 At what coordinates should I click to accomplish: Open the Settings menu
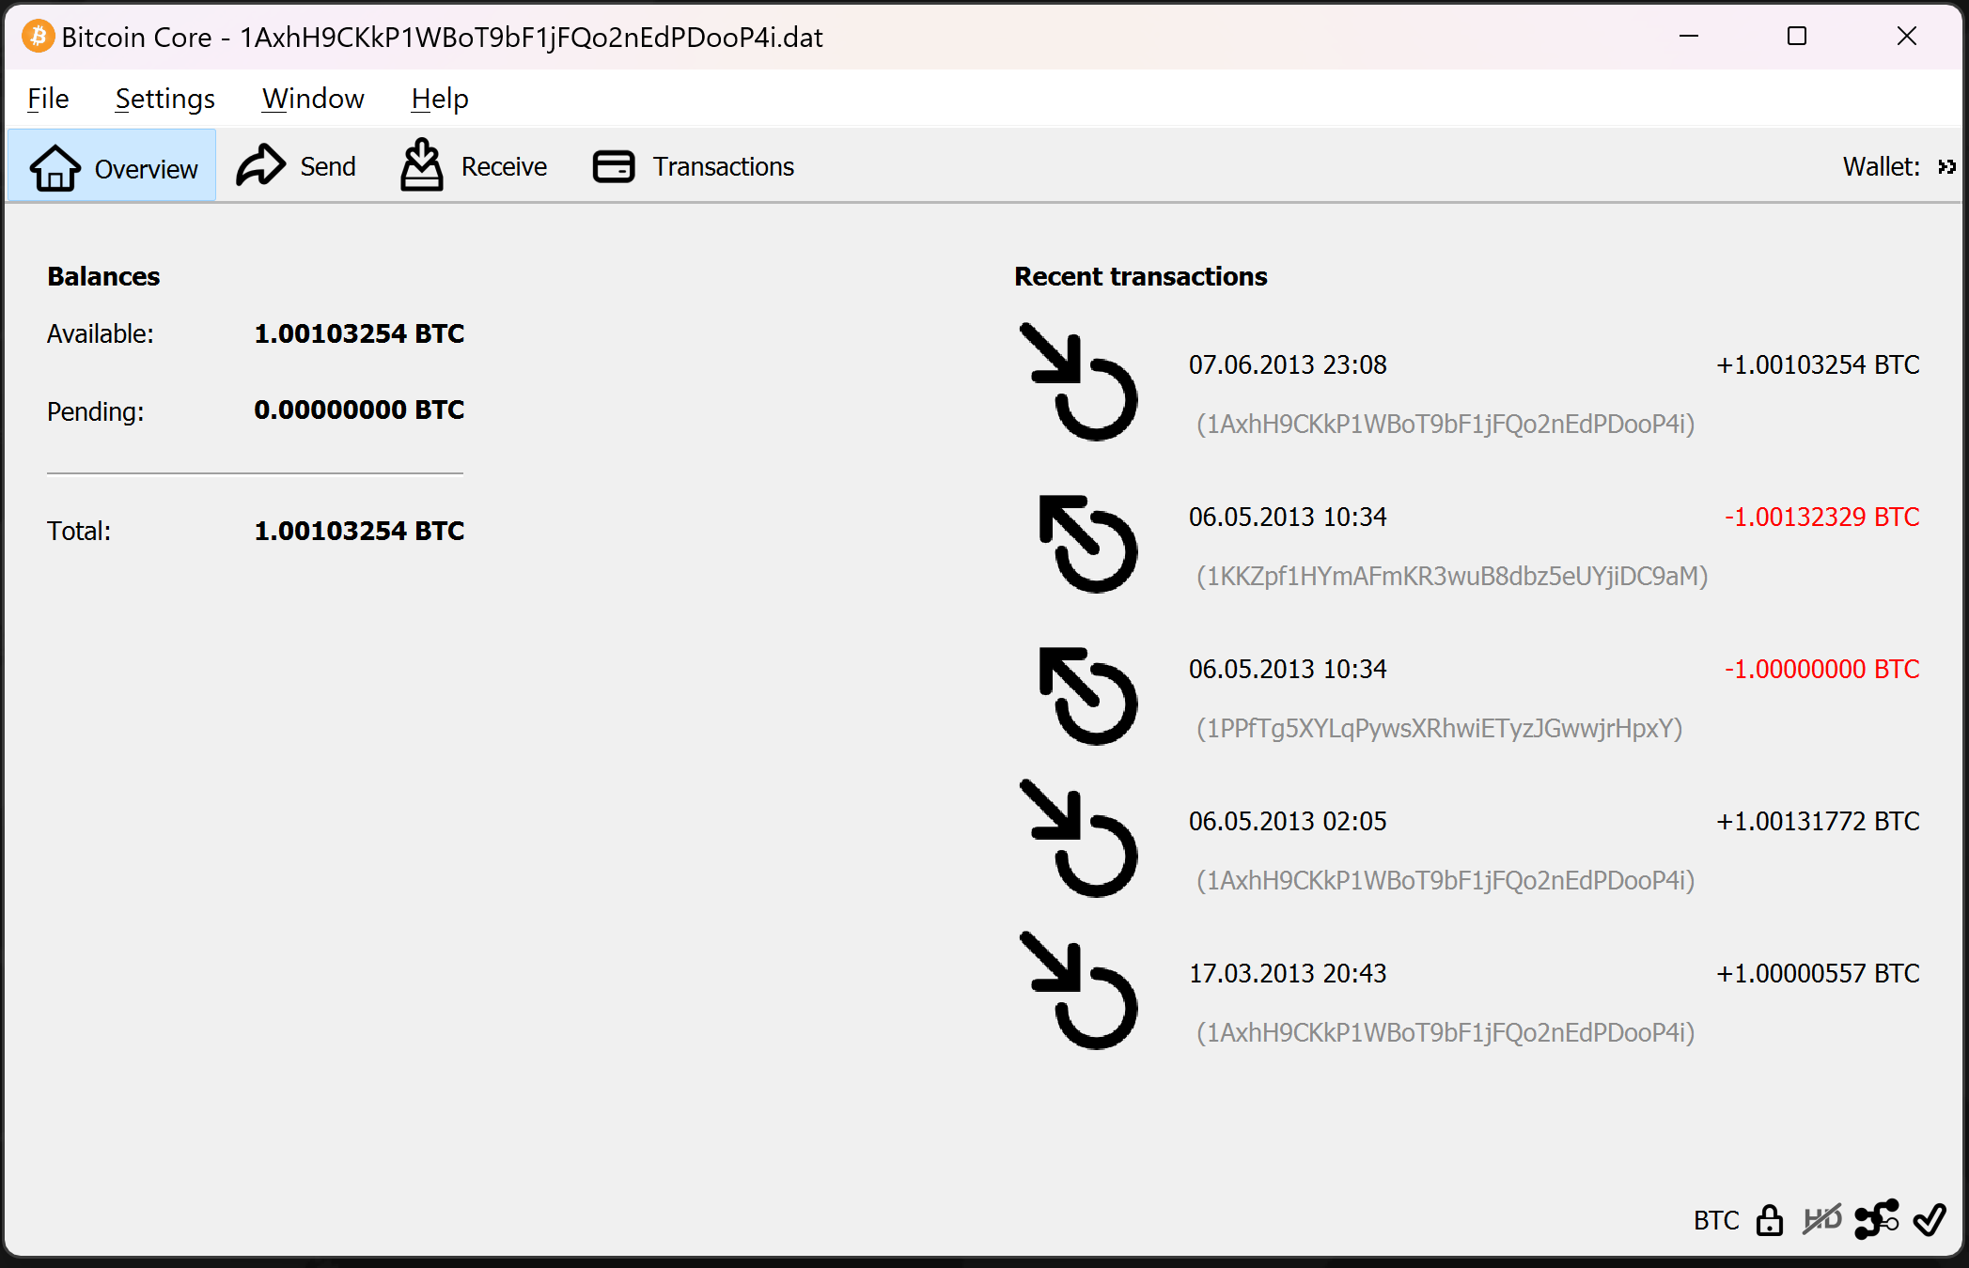tap(164, 99)
